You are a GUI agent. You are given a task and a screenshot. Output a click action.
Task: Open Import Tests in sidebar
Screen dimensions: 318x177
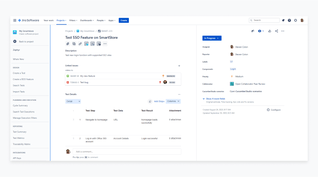(18, 92)
